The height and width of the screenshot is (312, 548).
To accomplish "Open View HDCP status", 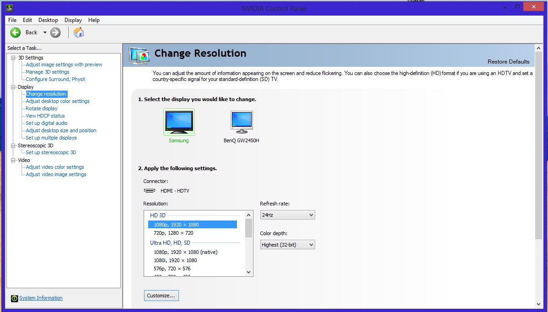I will [45, 116].
